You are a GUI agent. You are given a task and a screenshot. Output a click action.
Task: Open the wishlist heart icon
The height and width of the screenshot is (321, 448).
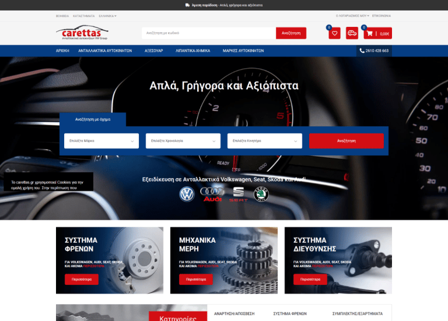[x=334, y=33]
